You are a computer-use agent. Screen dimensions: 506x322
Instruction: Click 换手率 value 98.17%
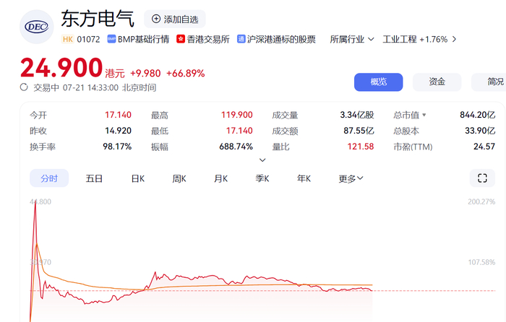coord(117,147)
